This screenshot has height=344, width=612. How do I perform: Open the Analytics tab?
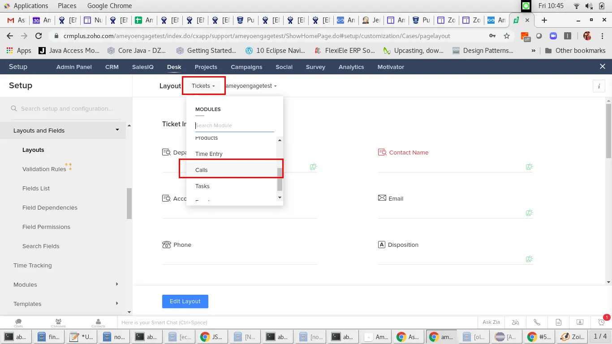pos(351,67)
